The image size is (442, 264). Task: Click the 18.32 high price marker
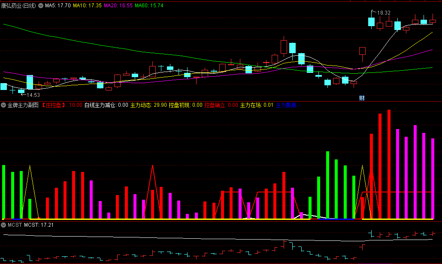coord(384,13)
